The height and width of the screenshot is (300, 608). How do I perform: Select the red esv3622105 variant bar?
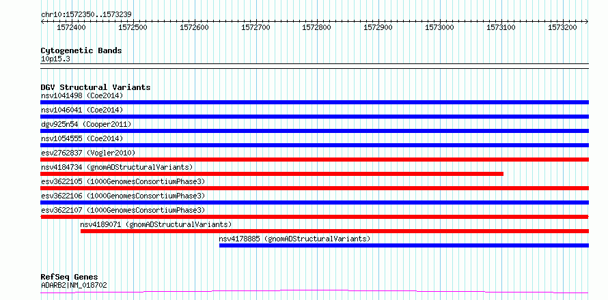pyautogui.click(x=314, y=188)
